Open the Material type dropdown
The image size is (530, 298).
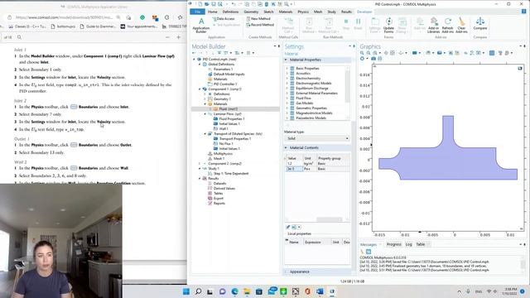316,138
